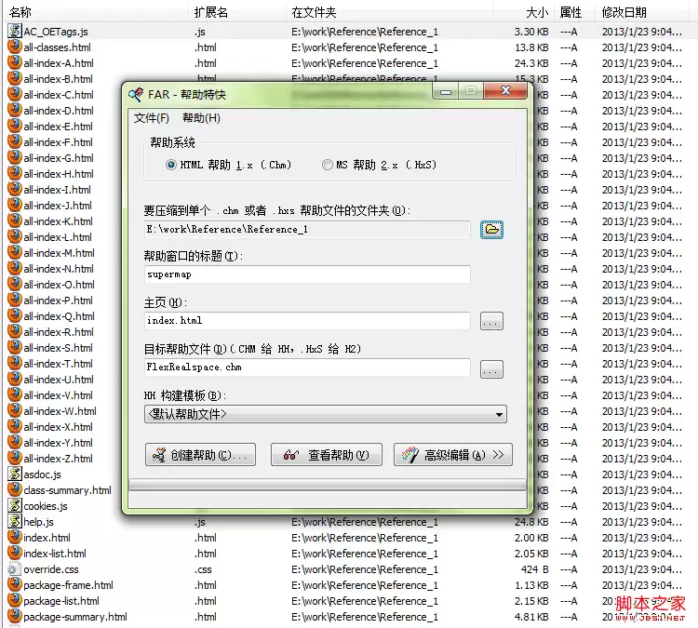Click the 24.8 KB size cell of help.js

pyautogui.click(x=531, y=522)
